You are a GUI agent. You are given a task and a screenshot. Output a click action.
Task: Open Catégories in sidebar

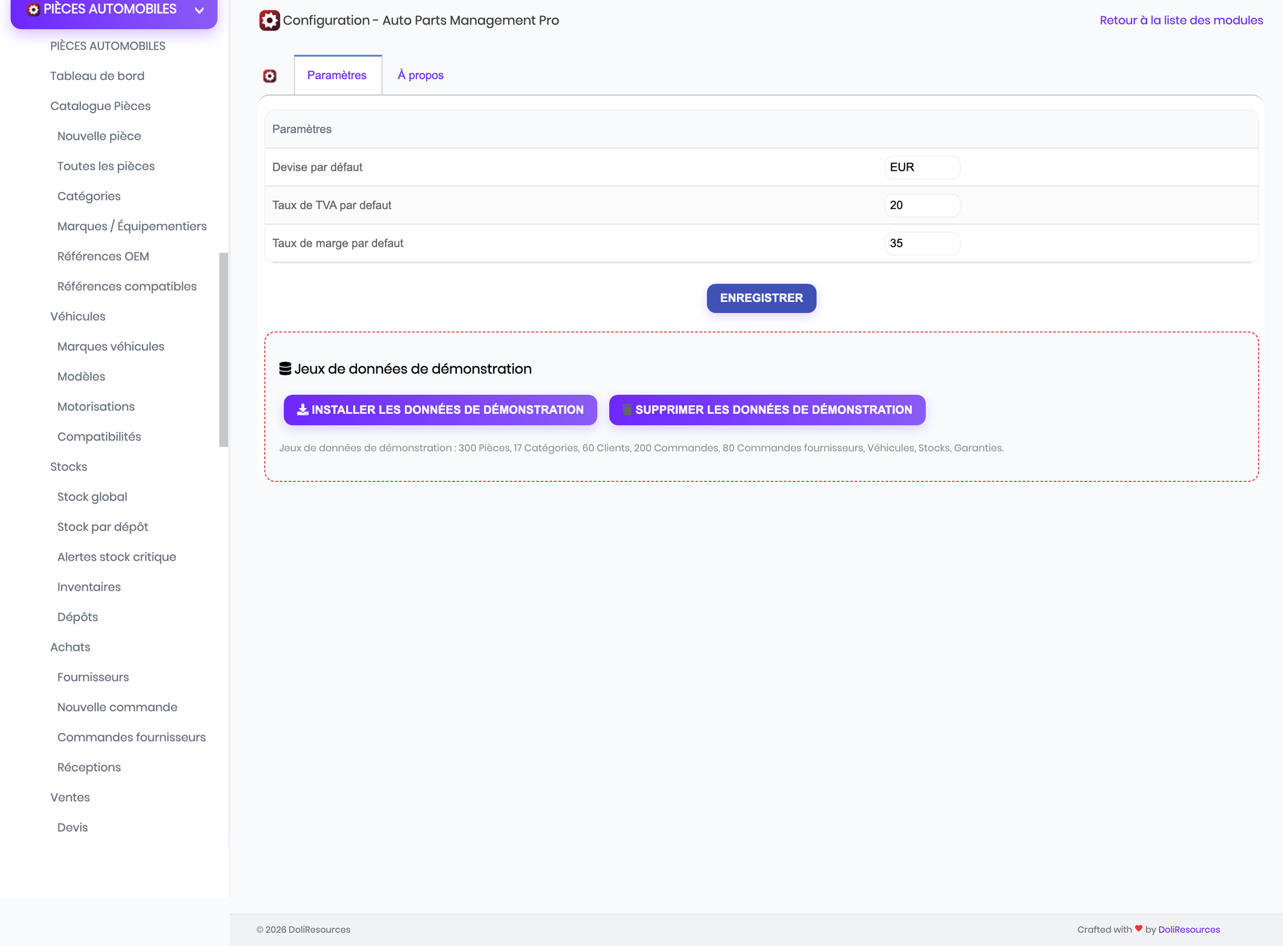(x=89, y=196)
